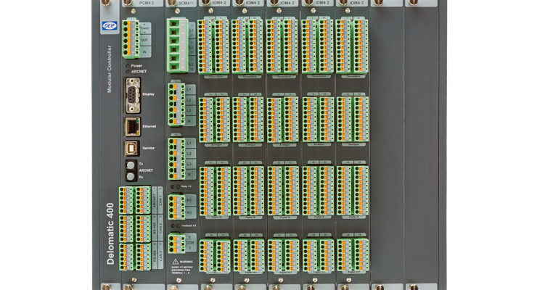The height and width of the screenshot is (290, 537).
Task: Click the ARCNET status LED
Action: coord(128,72)
